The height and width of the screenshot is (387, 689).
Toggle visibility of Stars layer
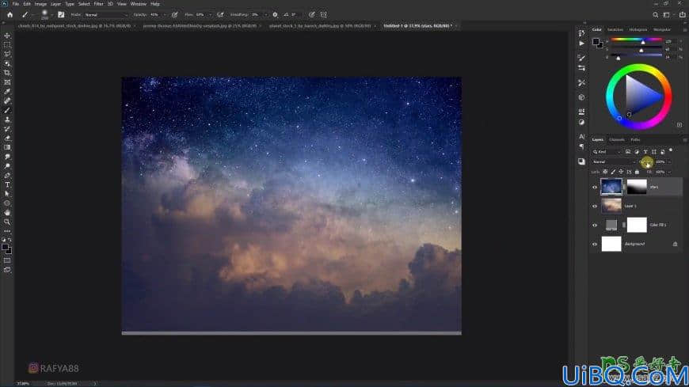tap(595, 187)
